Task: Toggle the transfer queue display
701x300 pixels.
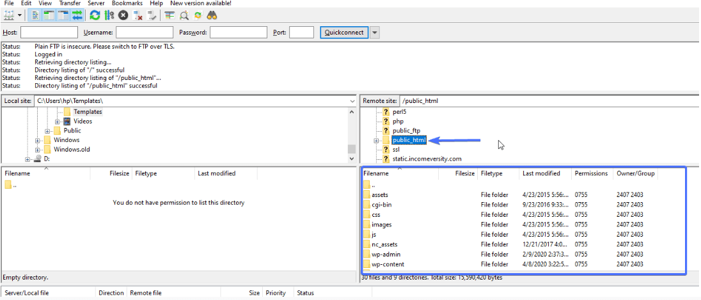Action: (77, 15)
